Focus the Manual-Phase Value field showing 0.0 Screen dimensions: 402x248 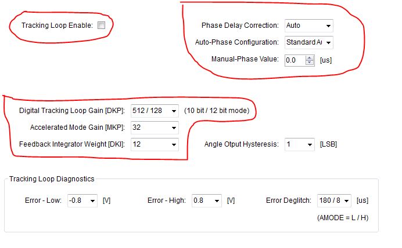click(x=295, y=60)
